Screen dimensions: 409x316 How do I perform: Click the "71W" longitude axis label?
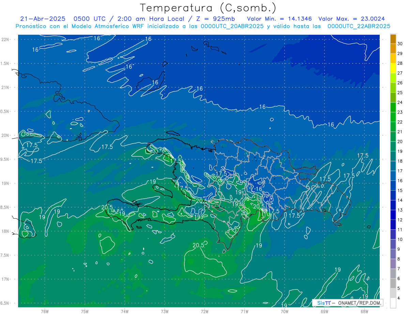pyautogui.click(x=244, y=311)
